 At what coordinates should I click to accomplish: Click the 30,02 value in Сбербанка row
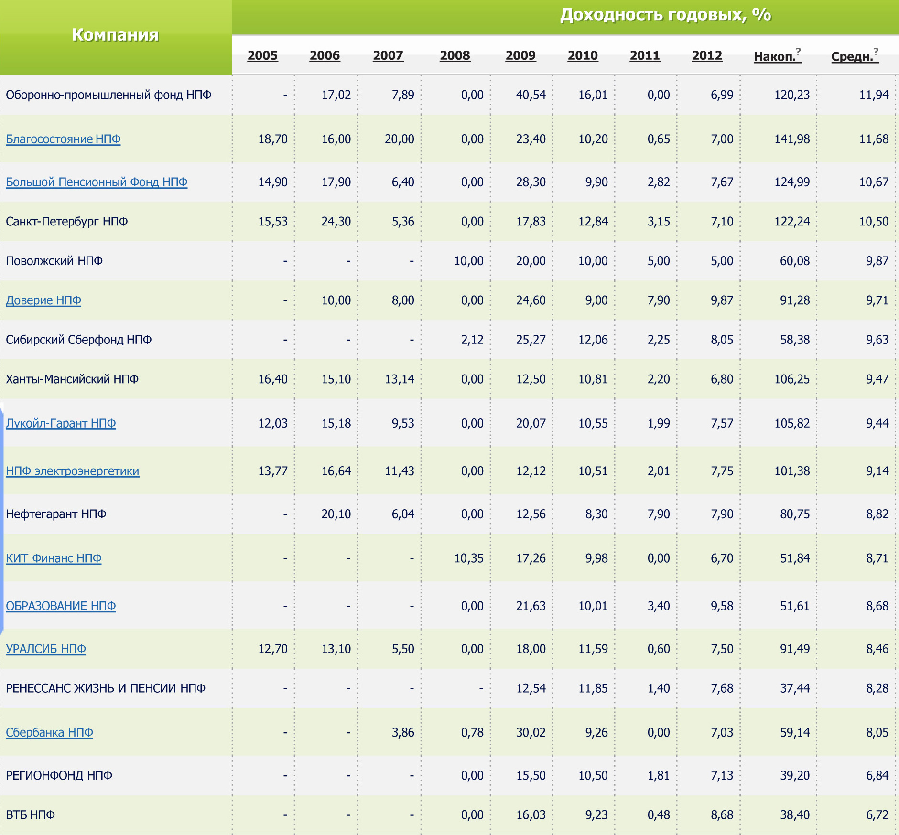coord(531,732)
